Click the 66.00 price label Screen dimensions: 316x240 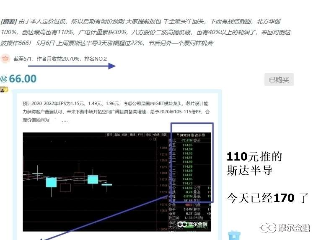point(23,79)
